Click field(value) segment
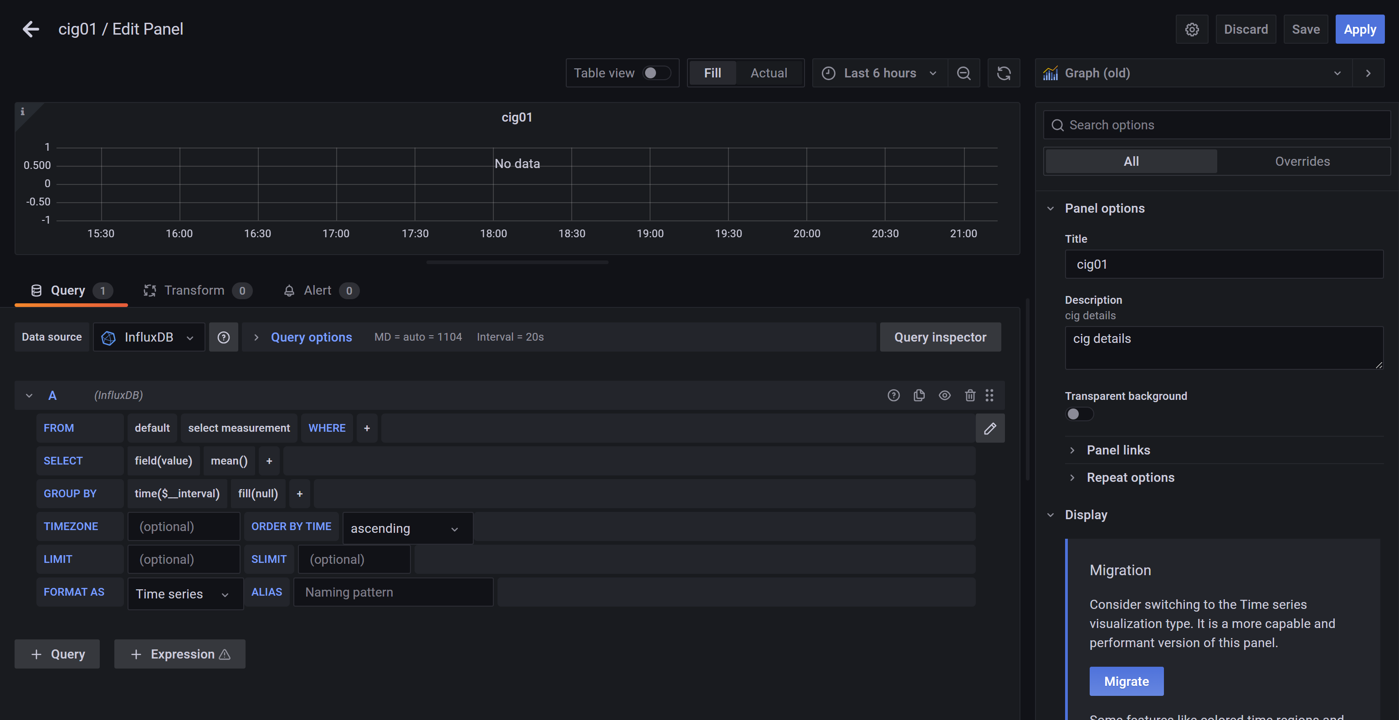 (x=164, y=461)
